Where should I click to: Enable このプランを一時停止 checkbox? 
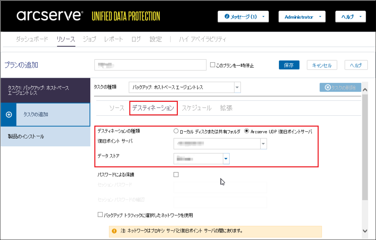(x=212, y=65)
